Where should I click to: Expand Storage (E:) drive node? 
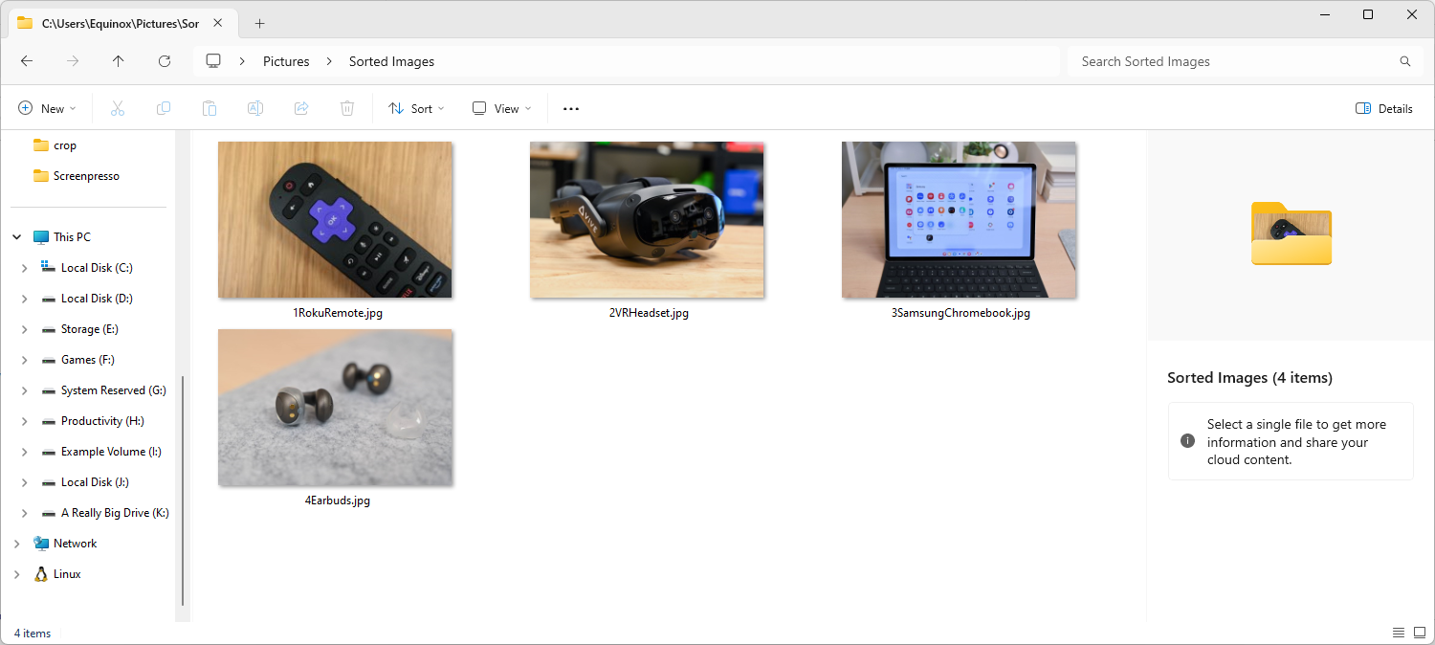click(25, 329)
